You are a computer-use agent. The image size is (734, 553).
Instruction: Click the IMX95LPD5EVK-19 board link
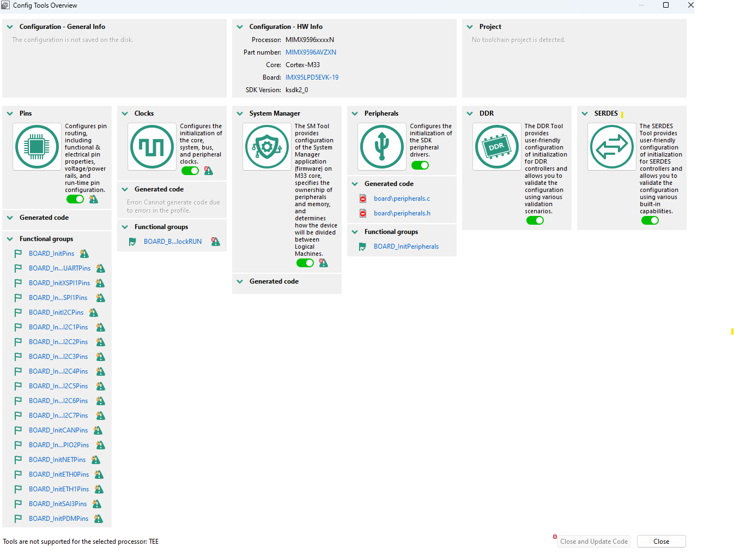click(x=312, y=77)
